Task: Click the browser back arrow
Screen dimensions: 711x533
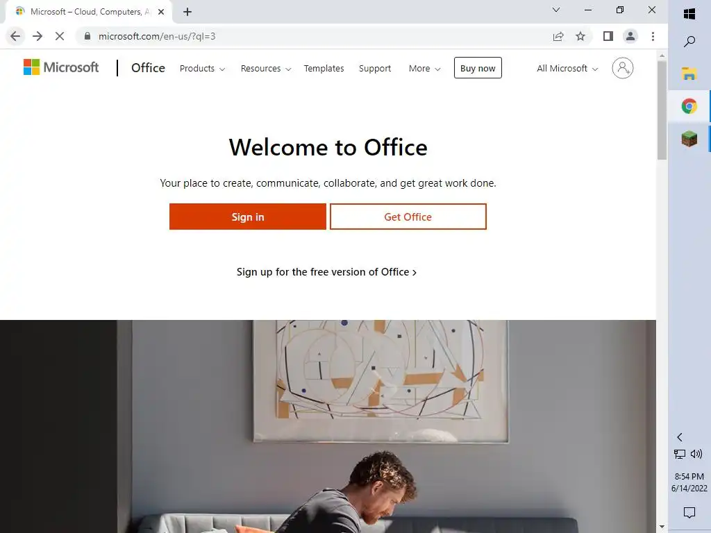Action: coord(15,36)
